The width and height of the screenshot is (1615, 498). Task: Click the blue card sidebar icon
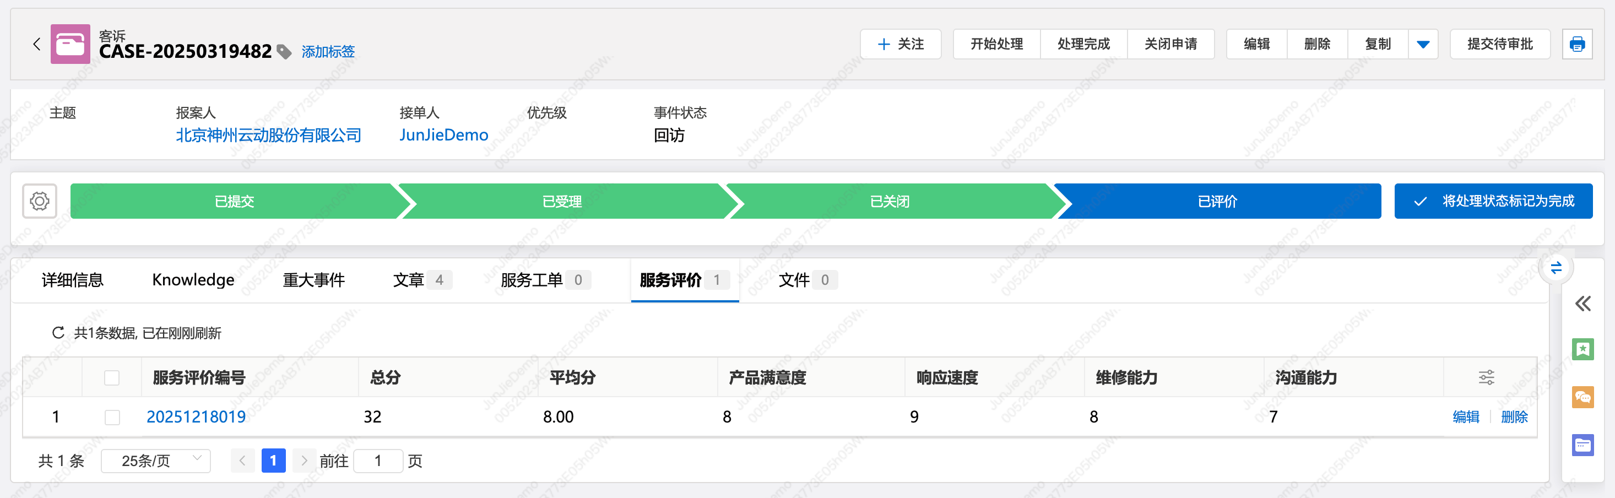coord(1583,445)
